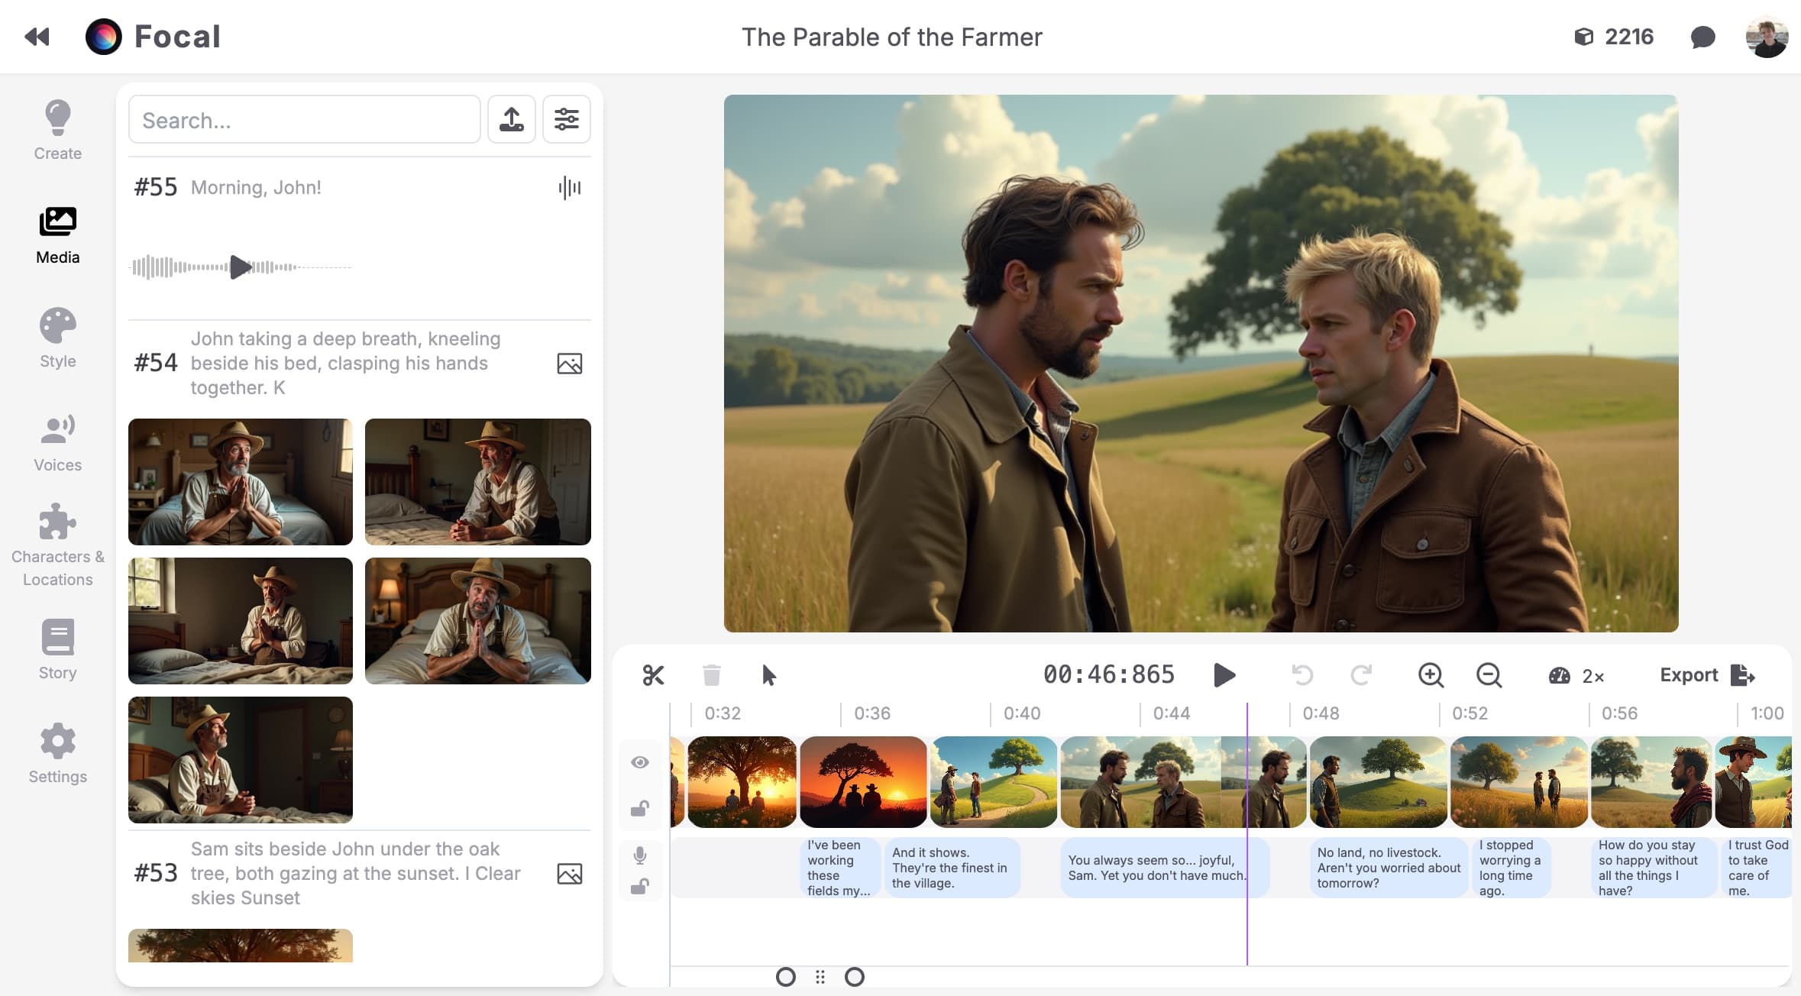Click the upload icon next to search

click(512, 119)
